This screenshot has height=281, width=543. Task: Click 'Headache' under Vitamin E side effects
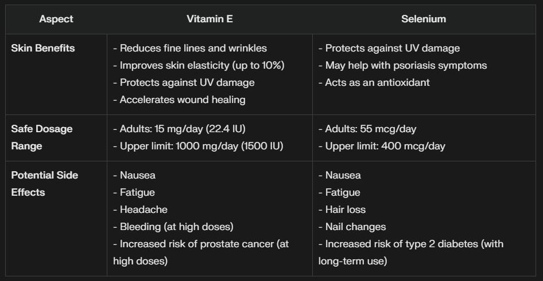(x=140, y=209)
